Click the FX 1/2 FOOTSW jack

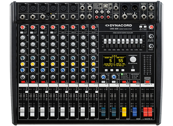click(151, 8)
